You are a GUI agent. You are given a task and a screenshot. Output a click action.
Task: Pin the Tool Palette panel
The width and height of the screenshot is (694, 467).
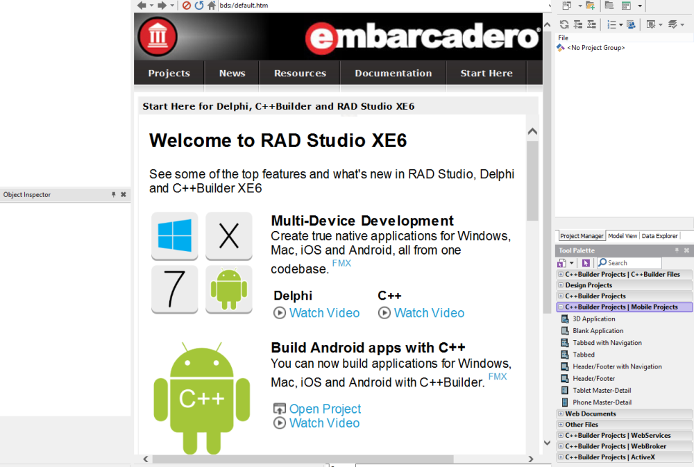click(677, 250)
